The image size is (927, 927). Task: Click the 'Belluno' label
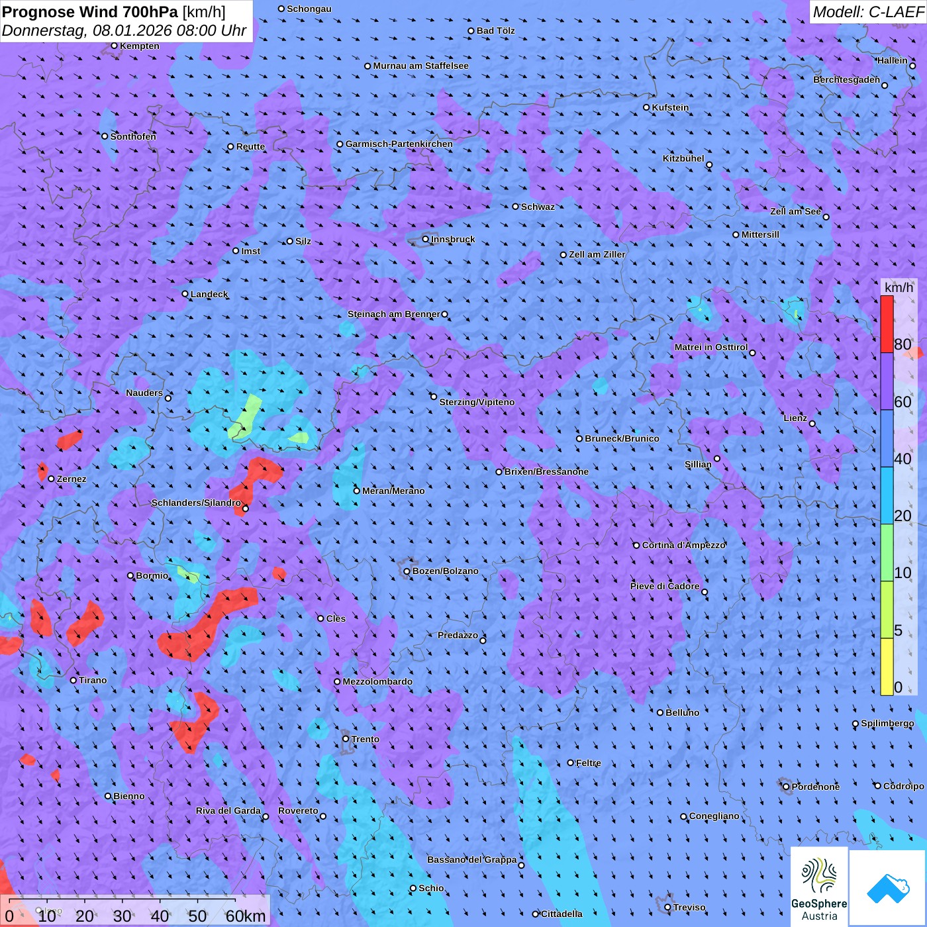pos(683,712)
